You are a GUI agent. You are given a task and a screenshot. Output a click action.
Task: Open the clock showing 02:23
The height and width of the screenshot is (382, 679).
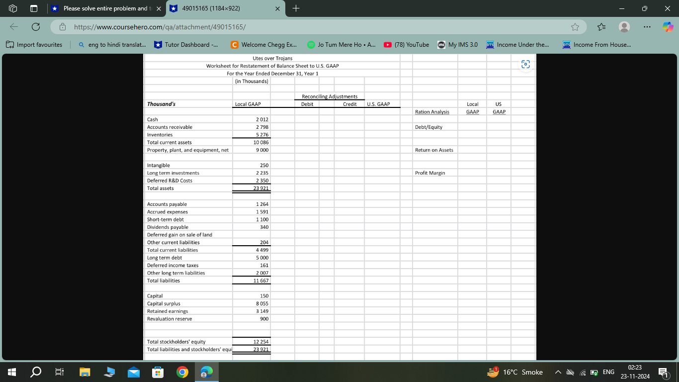click(x=635, y=372)
